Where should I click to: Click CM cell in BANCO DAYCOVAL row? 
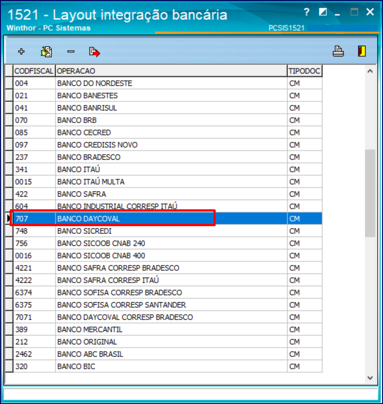click(x=305, y=219)
